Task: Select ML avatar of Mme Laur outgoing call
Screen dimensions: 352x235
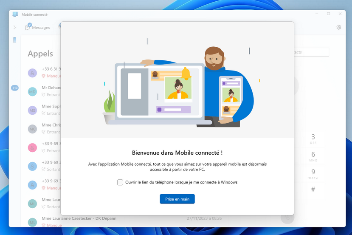Action: tap(32, 204)
